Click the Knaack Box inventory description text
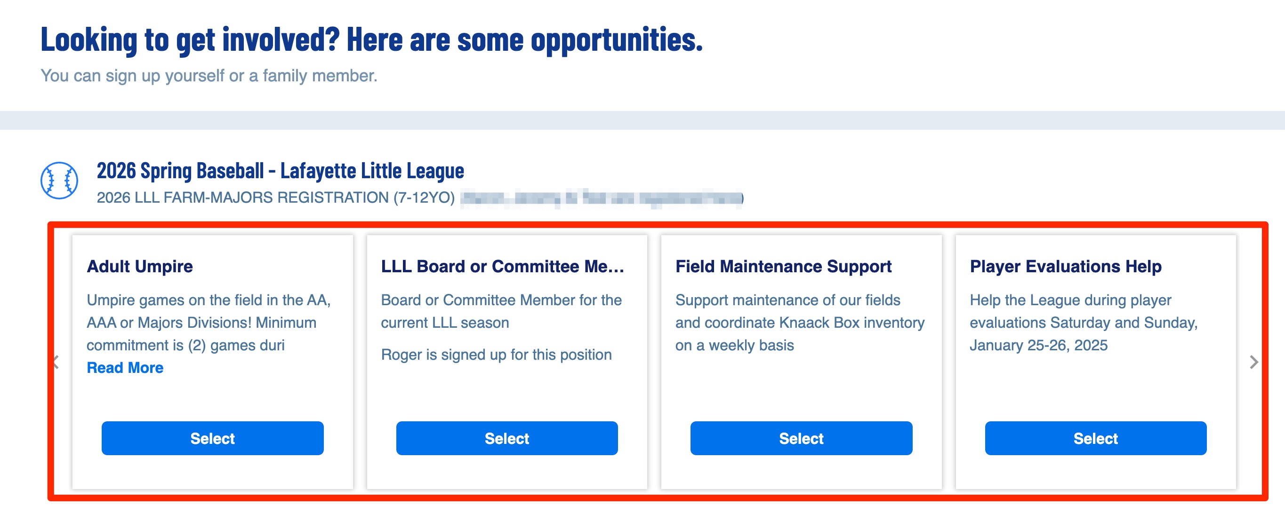The image size is (1285, 521). tap(800, 323)
